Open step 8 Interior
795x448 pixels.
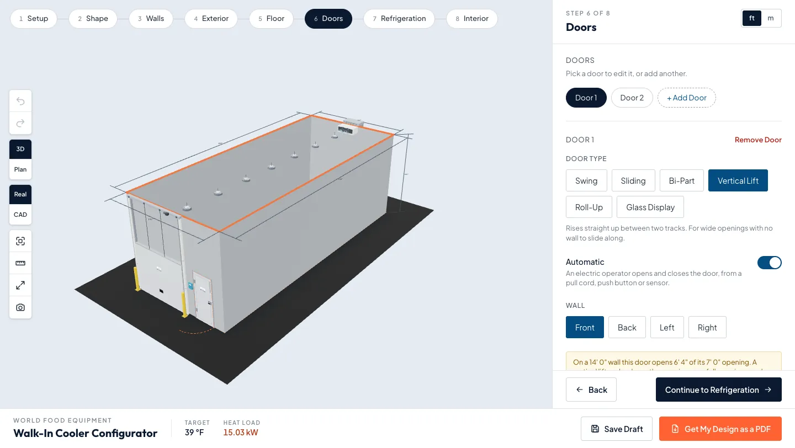(x=471, y=18)
